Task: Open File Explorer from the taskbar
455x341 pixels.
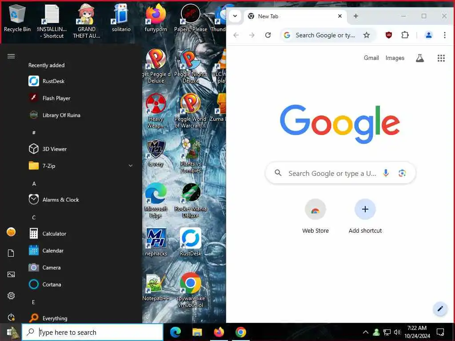Action: (x=197, y=332)
